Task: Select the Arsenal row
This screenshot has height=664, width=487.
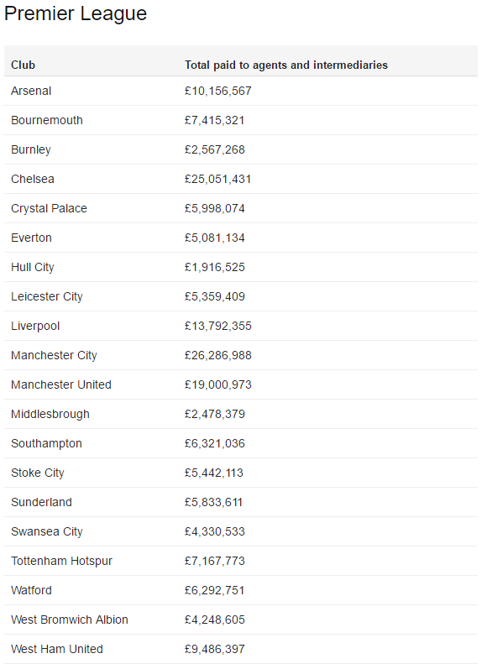Action: pos(240,91)
